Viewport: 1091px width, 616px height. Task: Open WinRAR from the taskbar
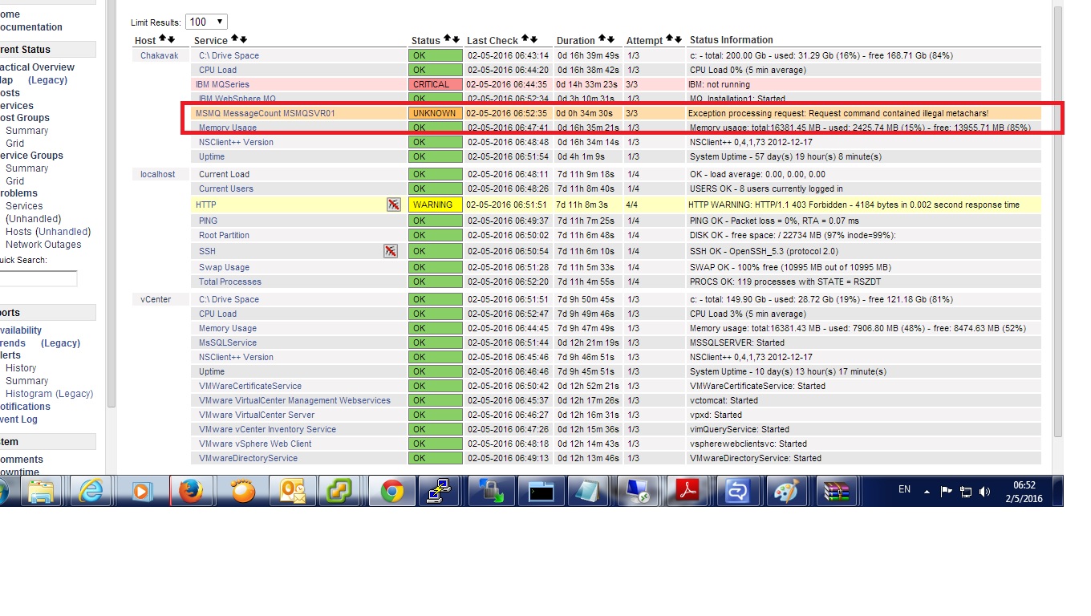pyautogui.click(x=835, y=491)
